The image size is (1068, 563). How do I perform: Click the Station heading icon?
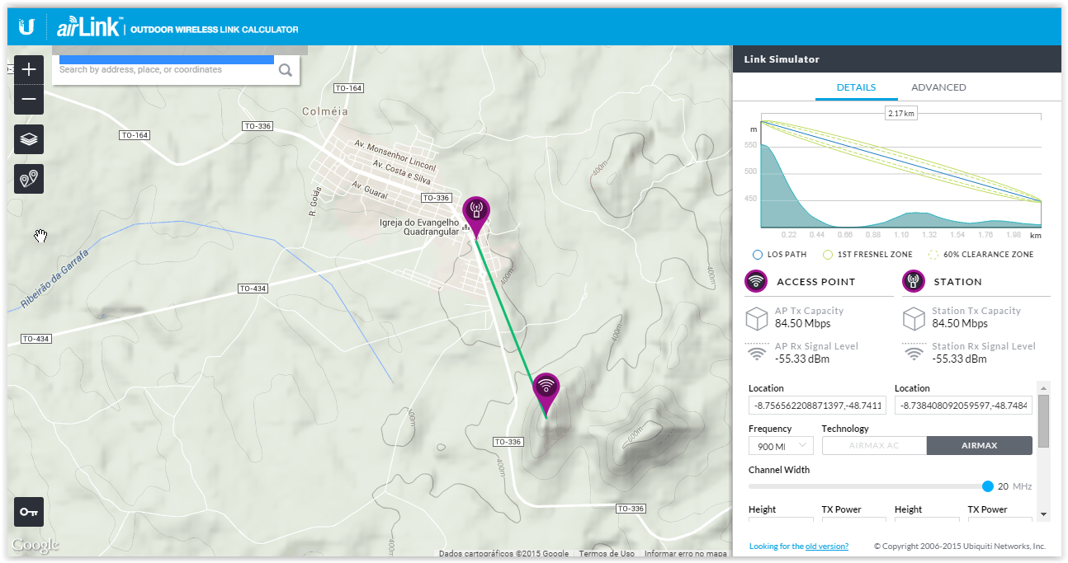(x=913, y=281)
